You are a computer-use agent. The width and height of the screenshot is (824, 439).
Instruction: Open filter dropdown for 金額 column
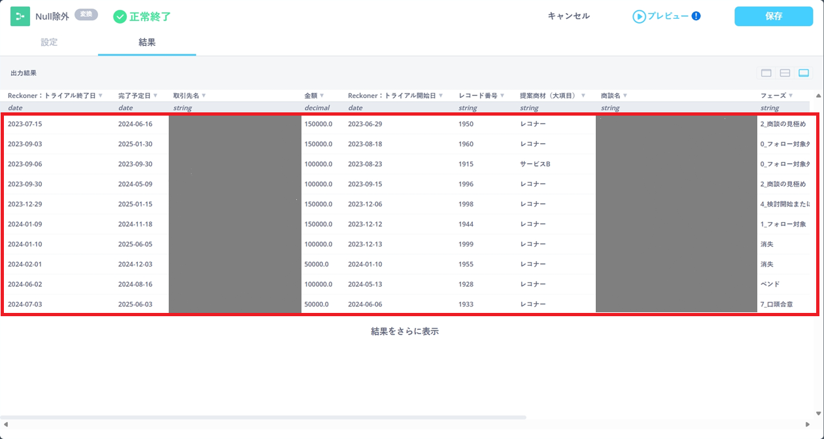tap(322, 96)
